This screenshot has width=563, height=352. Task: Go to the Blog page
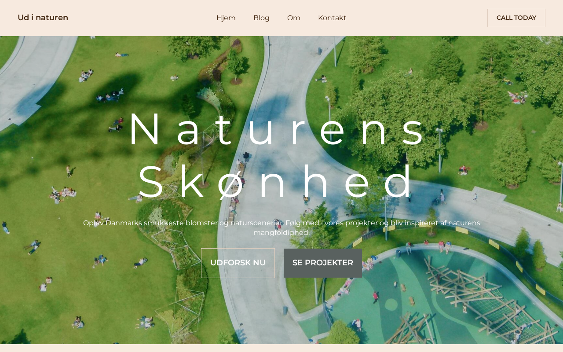click(261, 18)
